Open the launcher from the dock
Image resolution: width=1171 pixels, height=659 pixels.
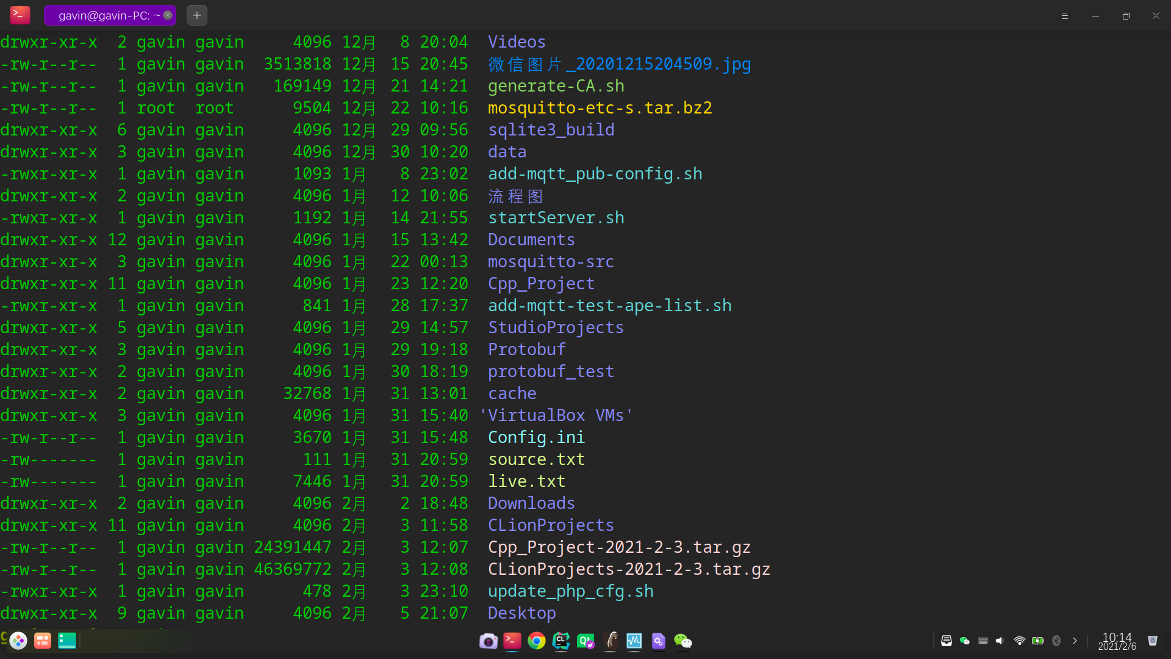[18, 641]
